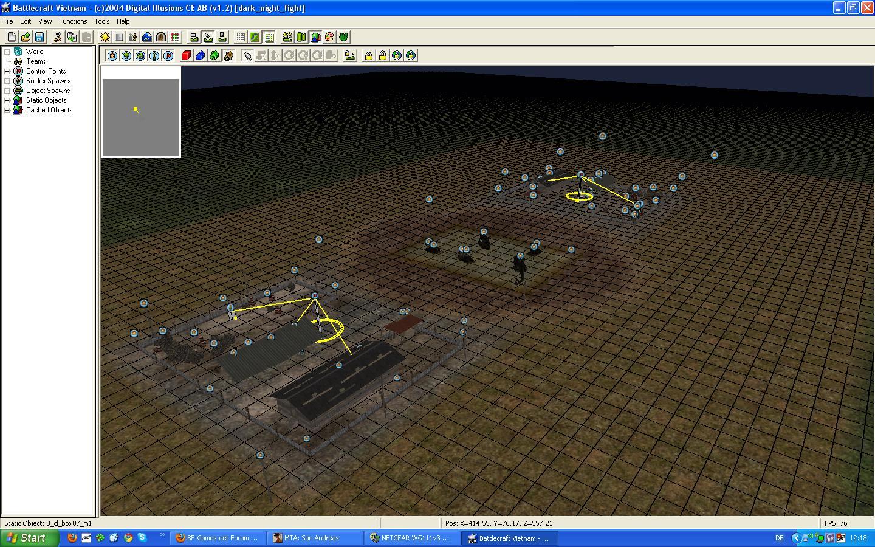Viewport: 875px width, 547px height.
Task: Switch to MTA: San Andreas taskbar window
Action: [x=311, y=538]
